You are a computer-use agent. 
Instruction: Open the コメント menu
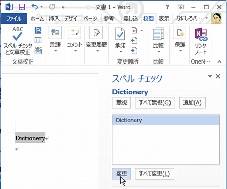pos(75,39)
